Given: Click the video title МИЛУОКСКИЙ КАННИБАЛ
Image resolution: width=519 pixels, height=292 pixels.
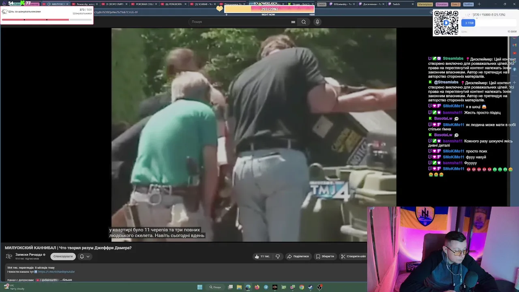Looking at the screenshot, I should click(68, 248).
